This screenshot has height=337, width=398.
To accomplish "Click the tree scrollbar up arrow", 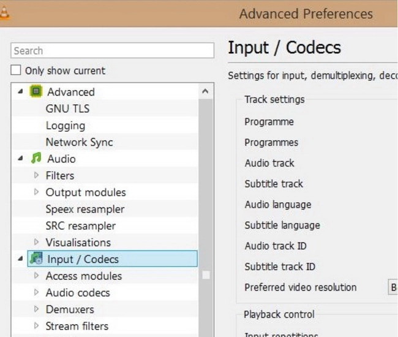I will pyautogui.click(x=206, y=92).
